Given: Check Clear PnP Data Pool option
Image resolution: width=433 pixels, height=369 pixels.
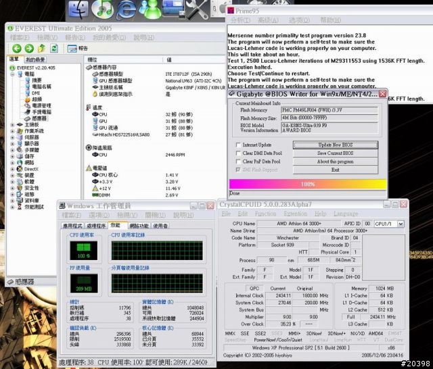Looking at the screenshot, I should (238, 162).
